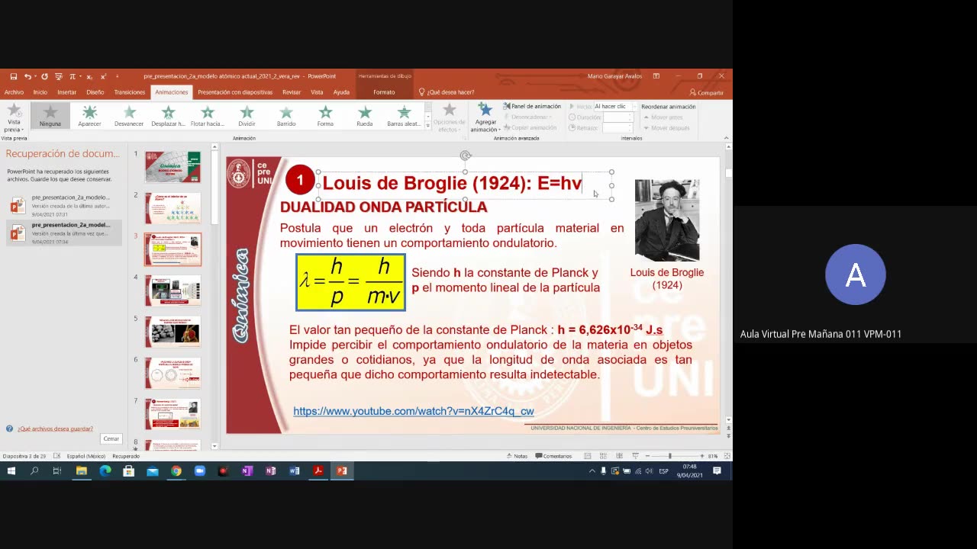This screenshot has width=977, height=549.
Task: Choose the Flotar hacia dentro animation
Action: tap(208, 116)
